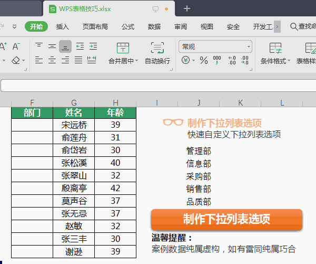Center text horizontally
This screenshot has width=316, height=264.
point(52,60)
